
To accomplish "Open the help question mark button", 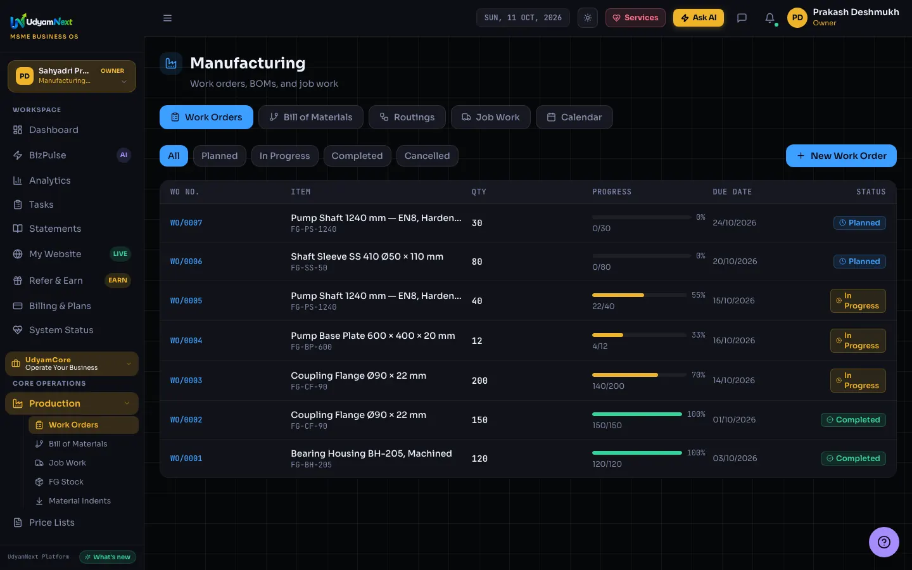I will click(884, 542).
